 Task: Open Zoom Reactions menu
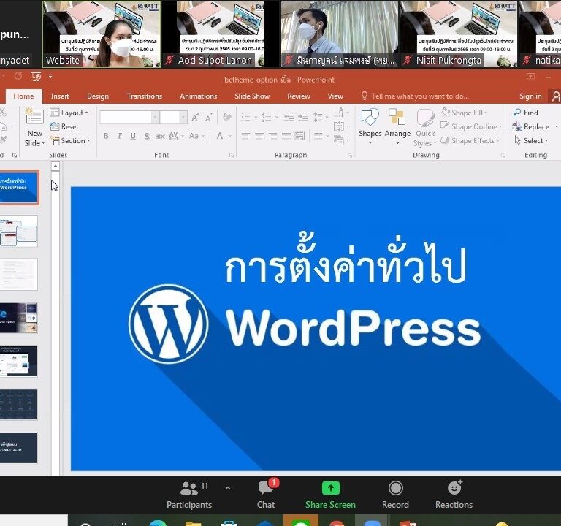(x=454, y=495)
